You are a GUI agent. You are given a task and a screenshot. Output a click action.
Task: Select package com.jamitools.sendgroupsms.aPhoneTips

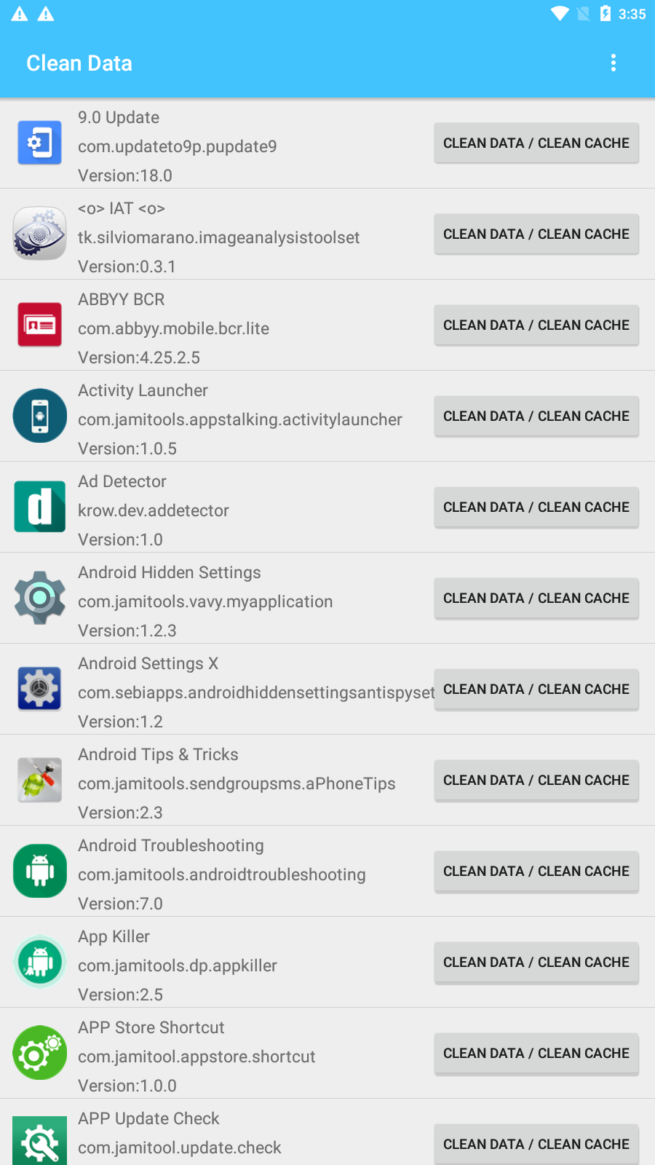pyautogui.click(x=237, y=783)
